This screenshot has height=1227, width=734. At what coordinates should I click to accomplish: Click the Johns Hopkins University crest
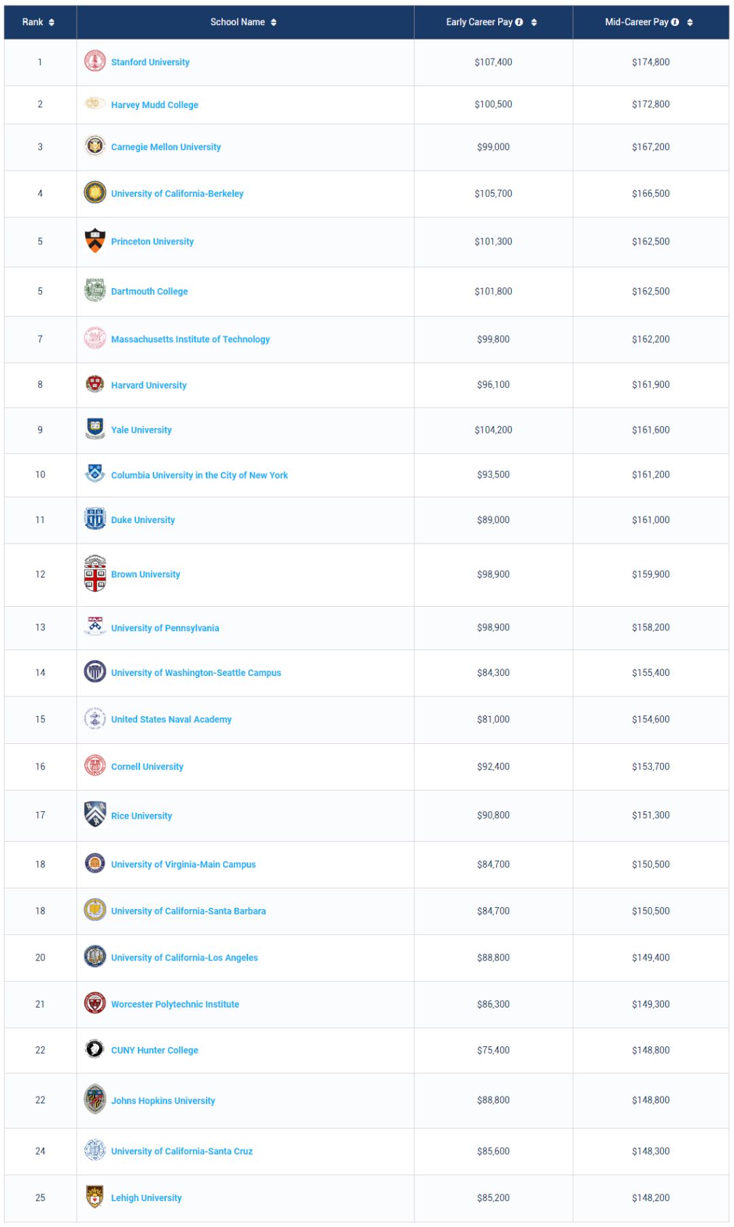click(x=94, y=1099)
